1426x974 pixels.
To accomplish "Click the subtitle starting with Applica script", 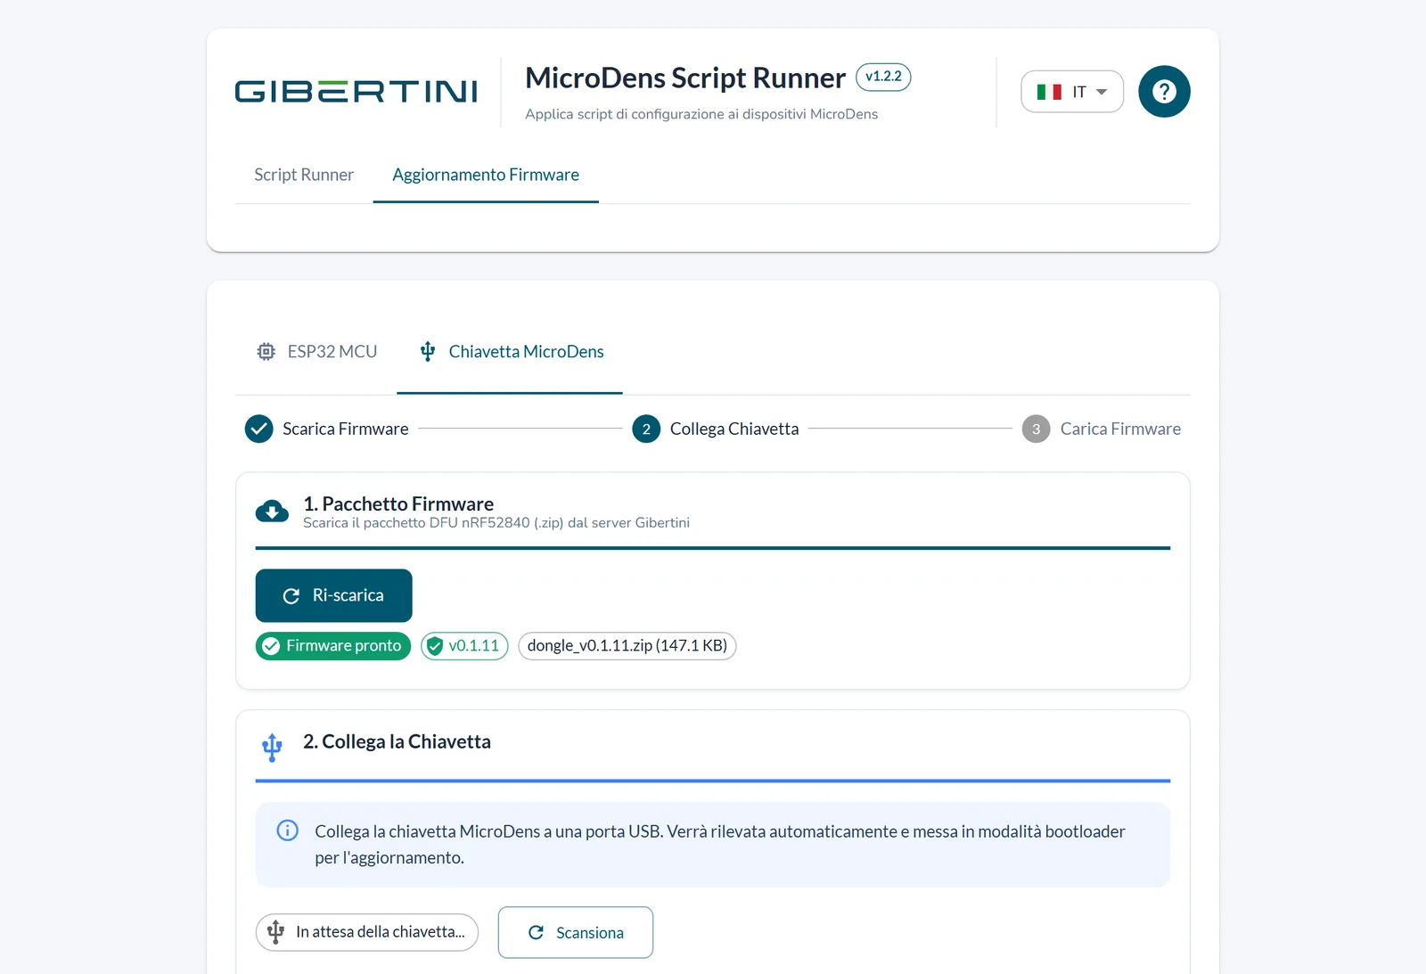I will pyautogui.click(x=701, y=114).
